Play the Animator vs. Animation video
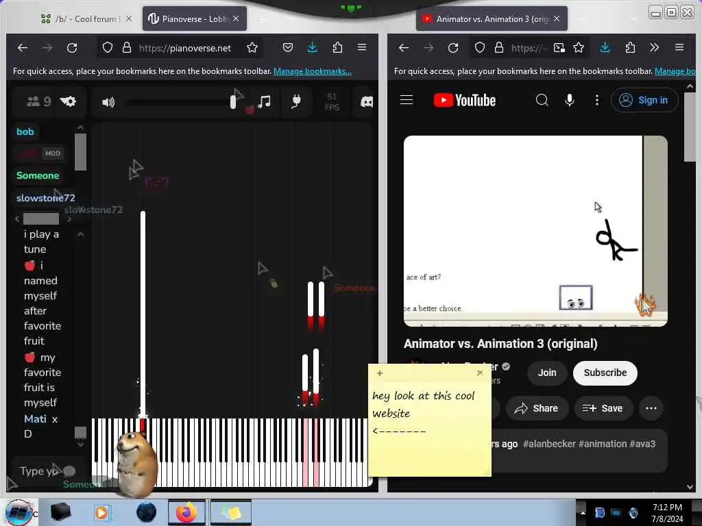This screenshot has height=526, width=702. [x=535, y=231]
